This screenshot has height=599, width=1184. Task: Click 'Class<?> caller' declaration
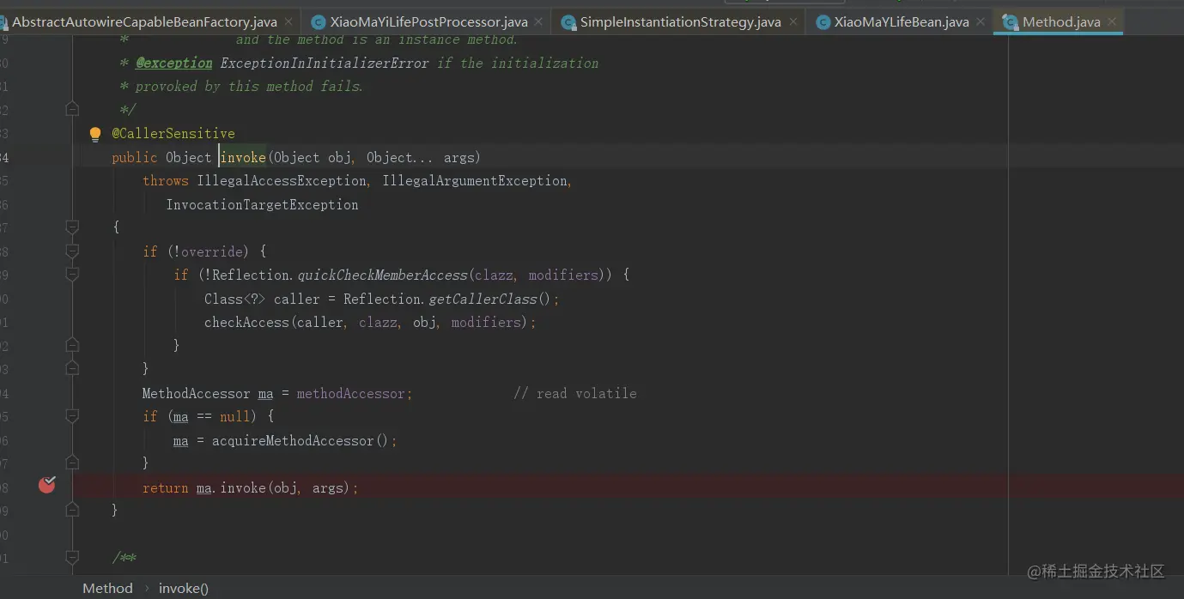[x=262, y=299]
